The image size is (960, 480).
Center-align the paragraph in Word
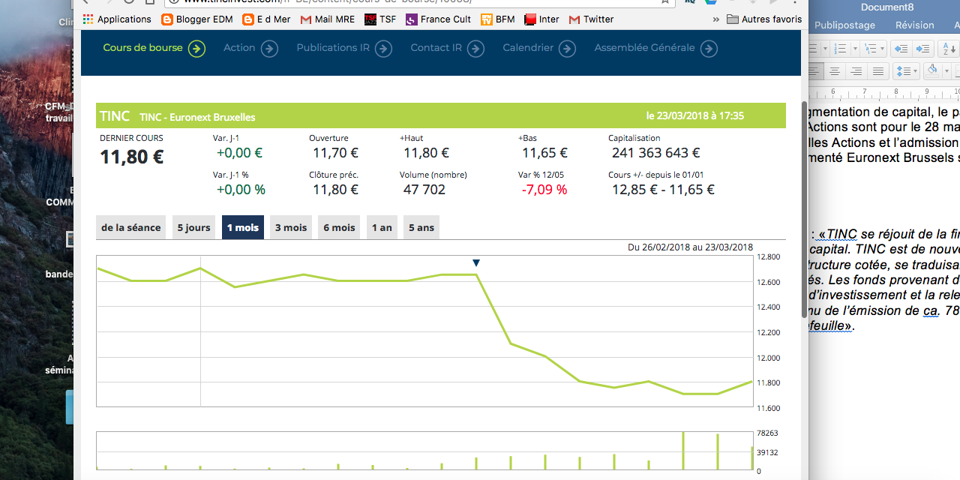click(x=834, y=71)
